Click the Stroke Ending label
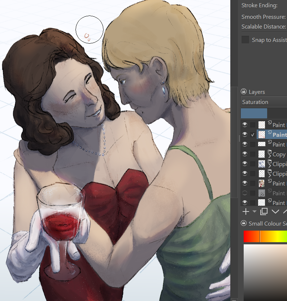This screenshot has height=301, width=287. 259,5
